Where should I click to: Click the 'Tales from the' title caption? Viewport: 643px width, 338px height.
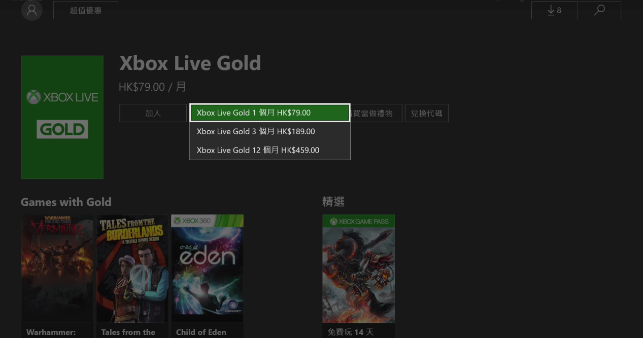[128, 332]
